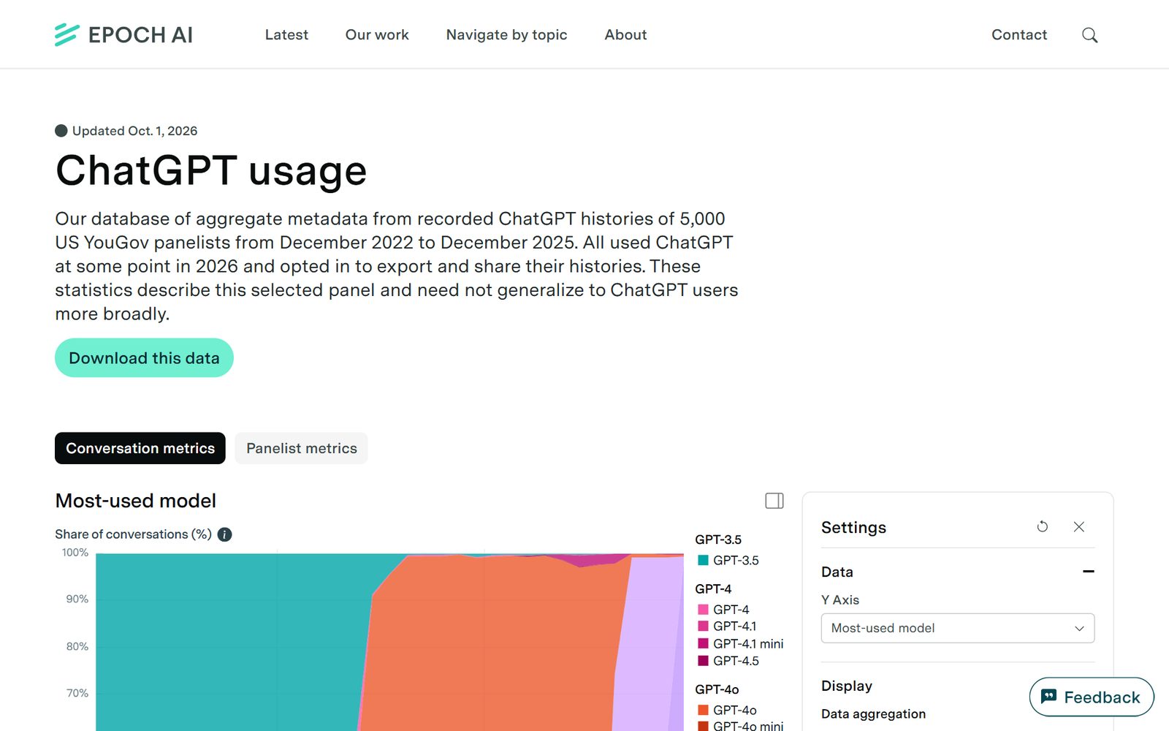Select the Conversation metrics tab

click(140, 448)
